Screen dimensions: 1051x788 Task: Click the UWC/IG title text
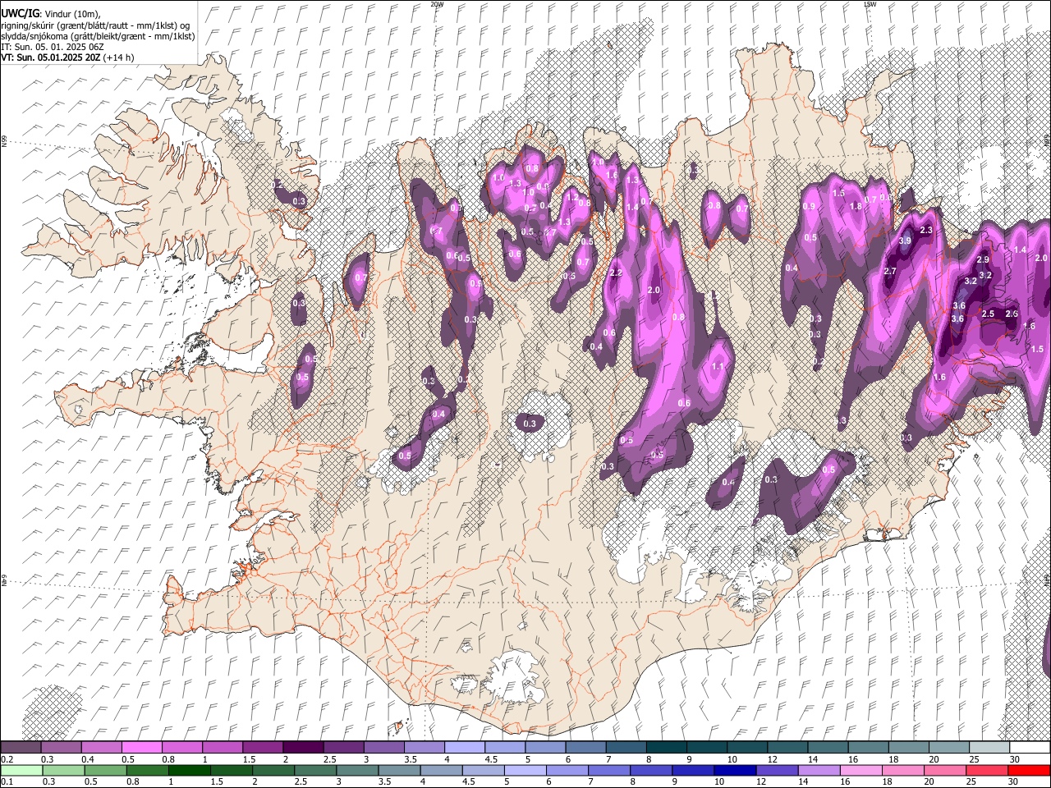[x=20, y=14]
